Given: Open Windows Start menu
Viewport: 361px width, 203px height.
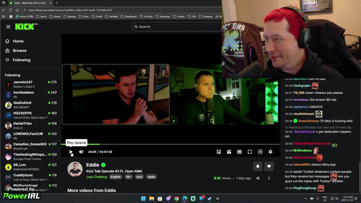Looking at the screenshot, I should (143, 198).
